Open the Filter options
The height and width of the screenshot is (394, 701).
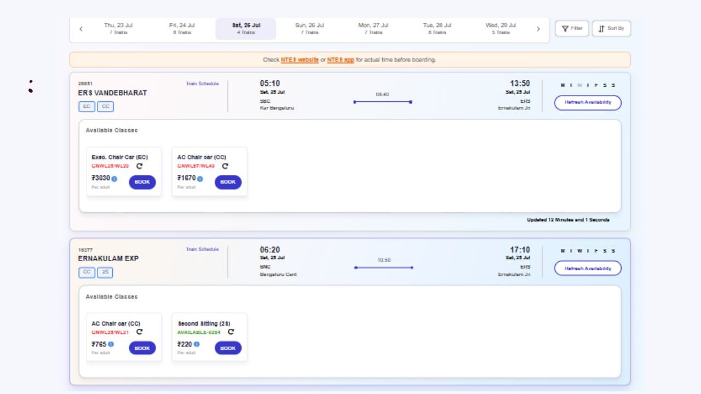(x=572, y=28)
